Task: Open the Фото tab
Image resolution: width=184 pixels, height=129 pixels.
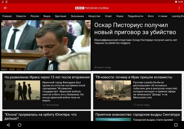Action: tap(151, 16)
